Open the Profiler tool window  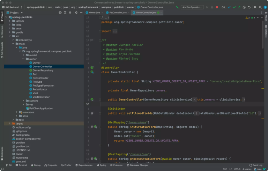pyautogui.click(x=66, y=165)
